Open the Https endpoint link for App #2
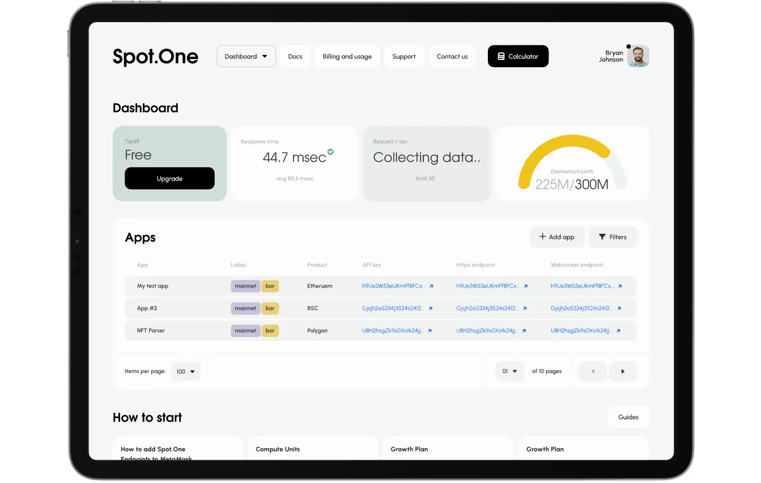The width and height of the screenshot is (761, 483). pyautogui.click(x=487, y=308)
